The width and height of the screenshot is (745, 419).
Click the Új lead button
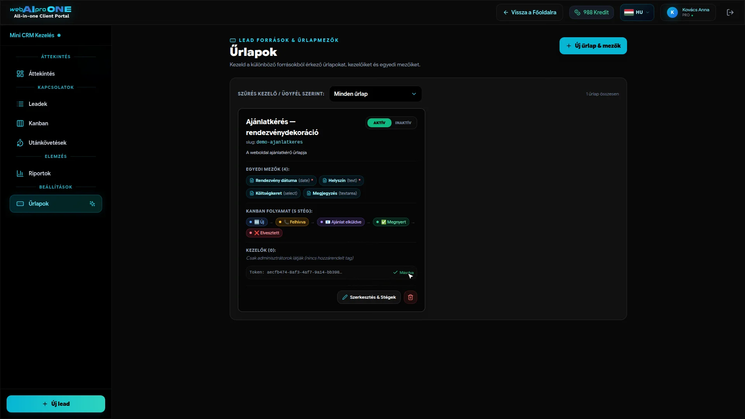pos(56,404)
